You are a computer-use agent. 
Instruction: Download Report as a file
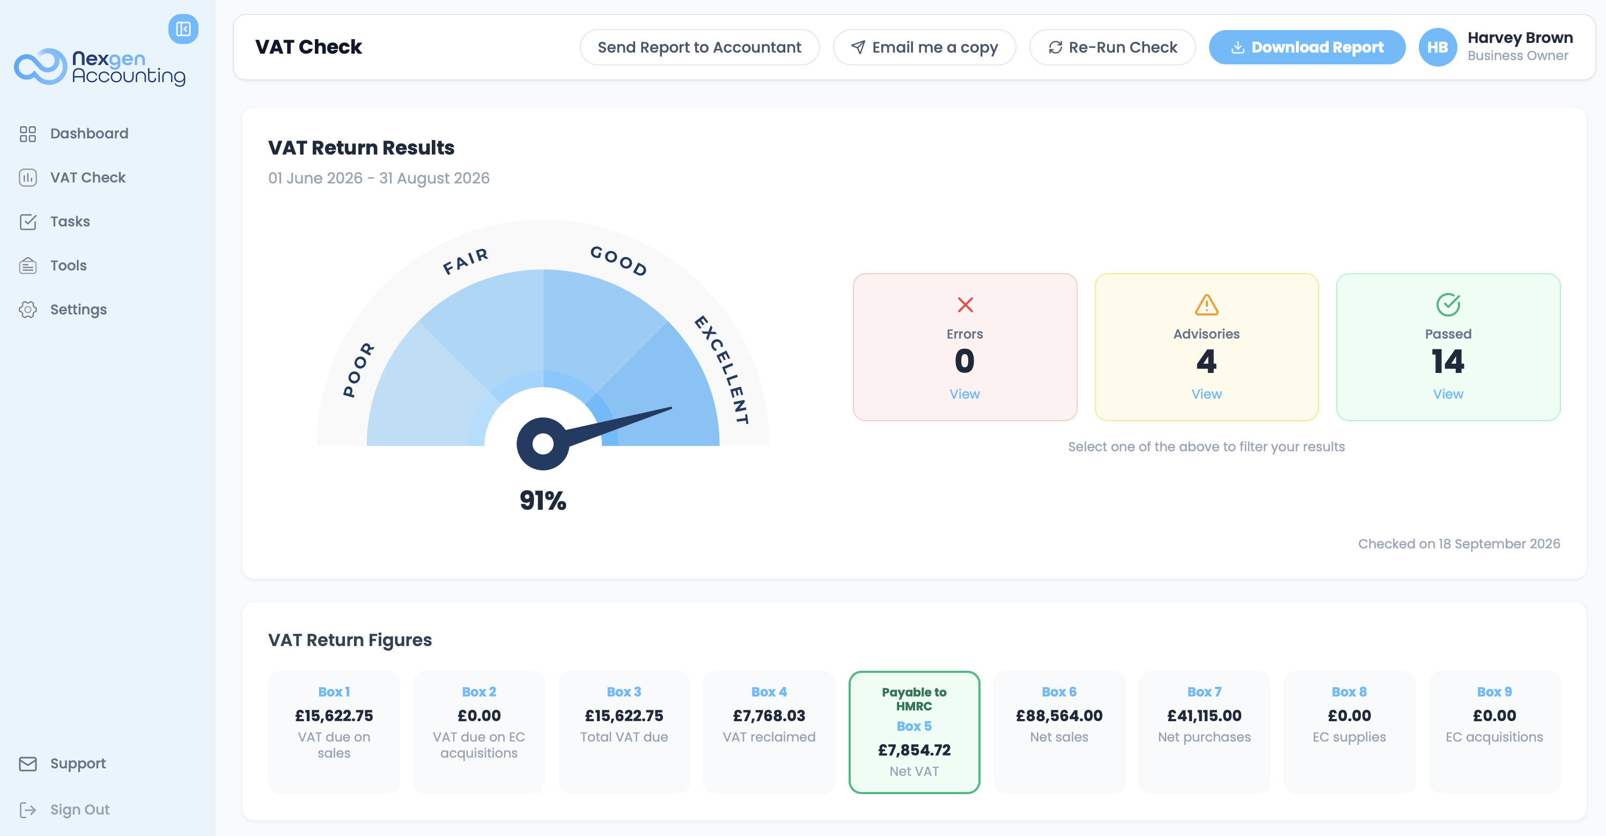point(1306,47)
